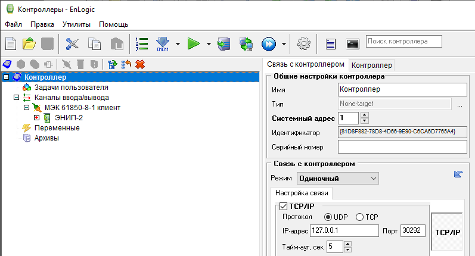475x256 pixels.
Task: Click the red X delete icon in tree toolbar
Action: tap(140, 64)
